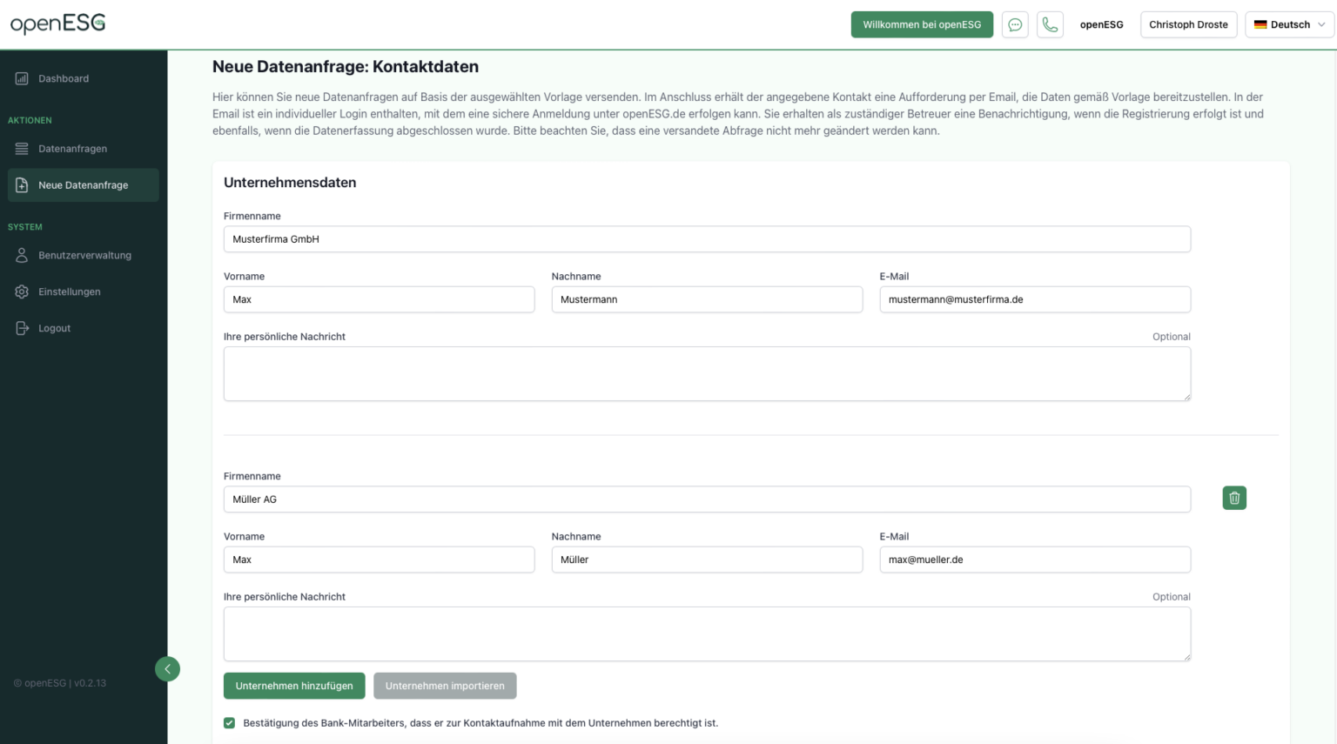The height and width of the screenshot is (744, 1337).
Task: Click the Logout icon in sidebar
Action: coord(20,328)
